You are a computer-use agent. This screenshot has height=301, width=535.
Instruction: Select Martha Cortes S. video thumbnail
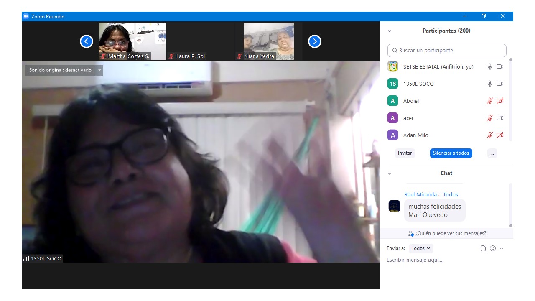point(132,41)
